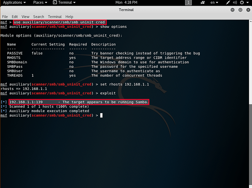
Task: Select workspace 1 indicator
Action: pyautogui.click(x=188, y=3)
